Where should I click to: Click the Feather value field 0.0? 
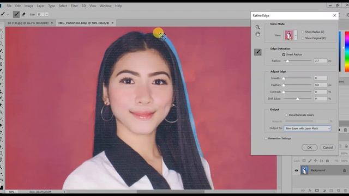click(x=321, y=85)
